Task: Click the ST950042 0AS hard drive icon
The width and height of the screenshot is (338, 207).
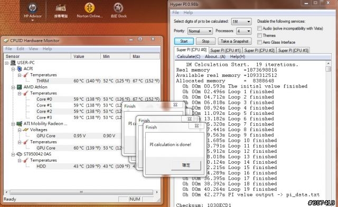Action: (x=20, y=154)
